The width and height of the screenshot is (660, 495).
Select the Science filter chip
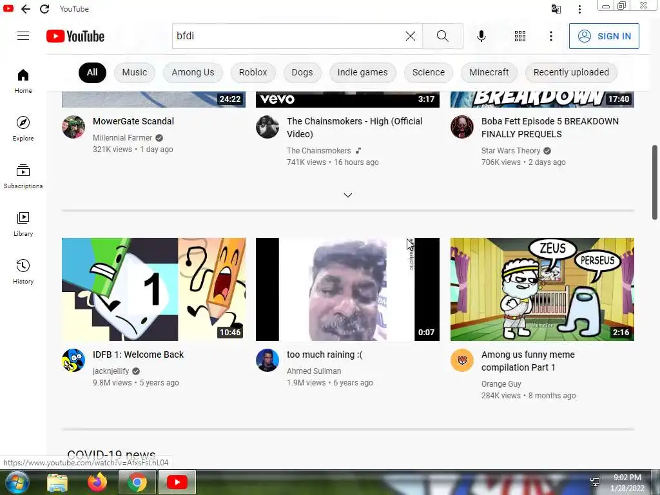point(429,72)
